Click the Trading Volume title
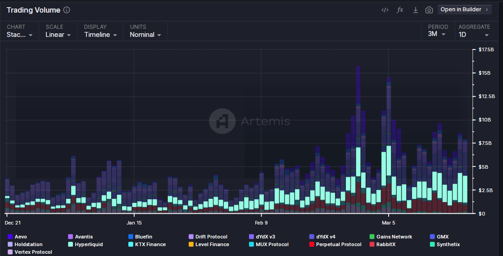 [x=33, y=10]
